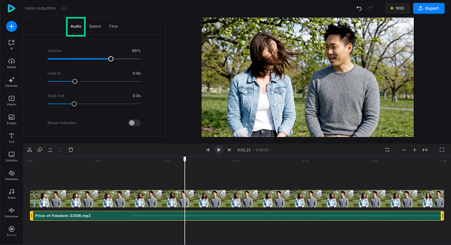Enter fullscreen preview
Screen dimensions: 451x245
[442, 150]
